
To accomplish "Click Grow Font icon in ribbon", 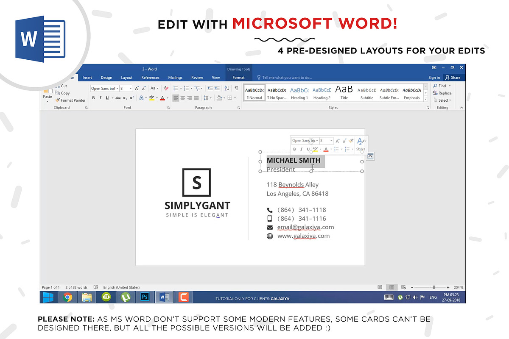I will pos(137,89).
